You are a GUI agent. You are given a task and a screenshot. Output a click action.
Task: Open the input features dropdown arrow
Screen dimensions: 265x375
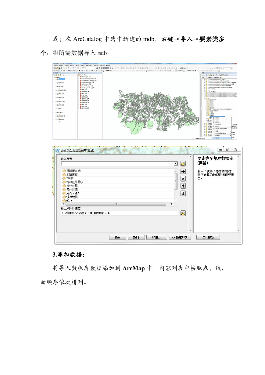click(176, 164)
